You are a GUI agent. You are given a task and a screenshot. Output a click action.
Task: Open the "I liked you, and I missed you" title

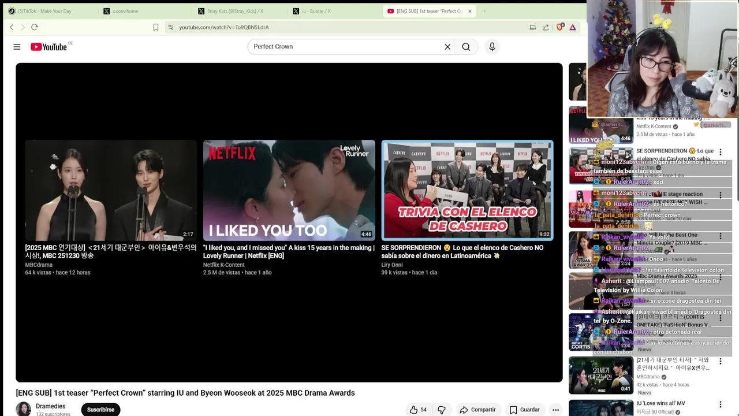[x=289, y=251]
